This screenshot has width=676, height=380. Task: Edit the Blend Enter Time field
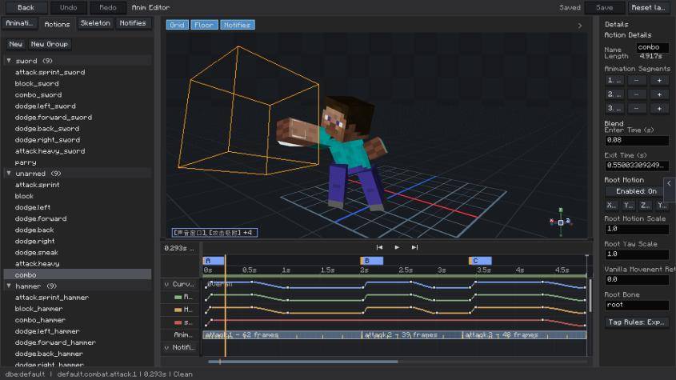637,140
